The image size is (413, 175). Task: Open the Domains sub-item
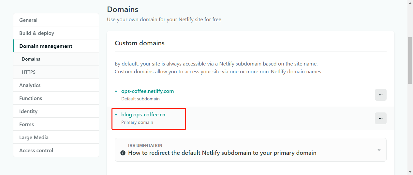(x=31, y=59)
